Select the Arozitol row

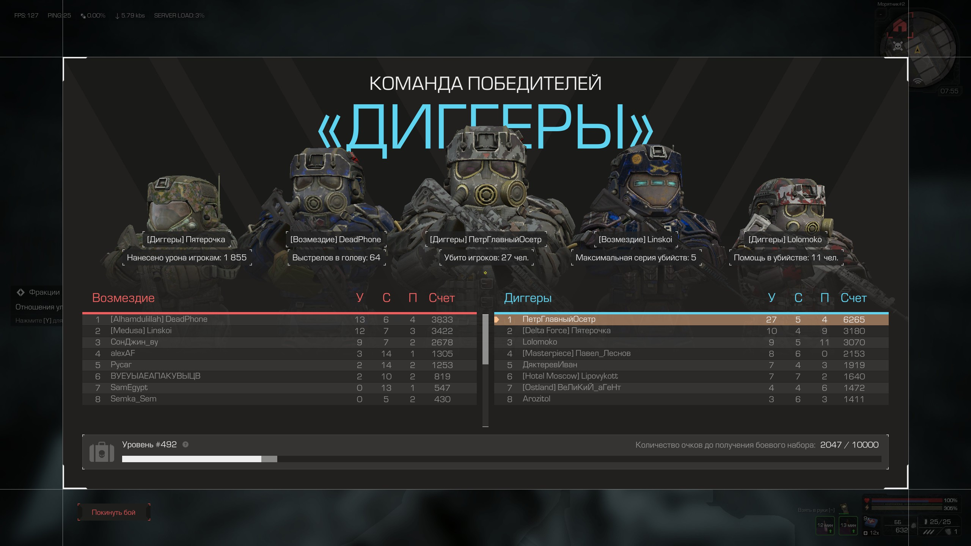coord(691,399)
